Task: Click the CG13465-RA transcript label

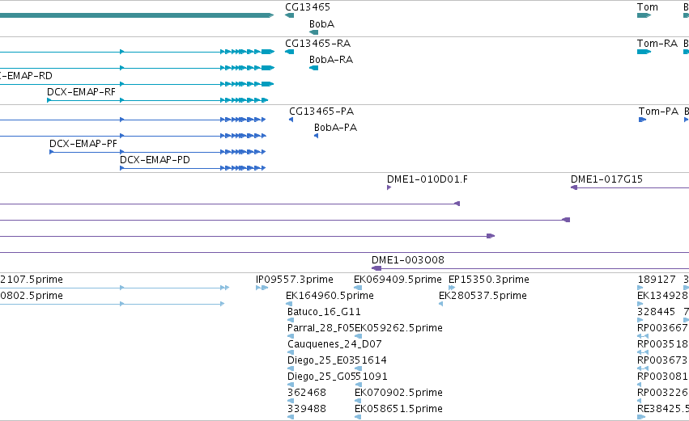Action: click(317, 44)
